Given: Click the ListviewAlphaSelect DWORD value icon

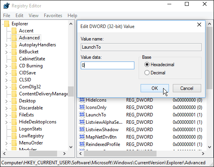Looking at the screenshot, I should (x=82, y=122).
